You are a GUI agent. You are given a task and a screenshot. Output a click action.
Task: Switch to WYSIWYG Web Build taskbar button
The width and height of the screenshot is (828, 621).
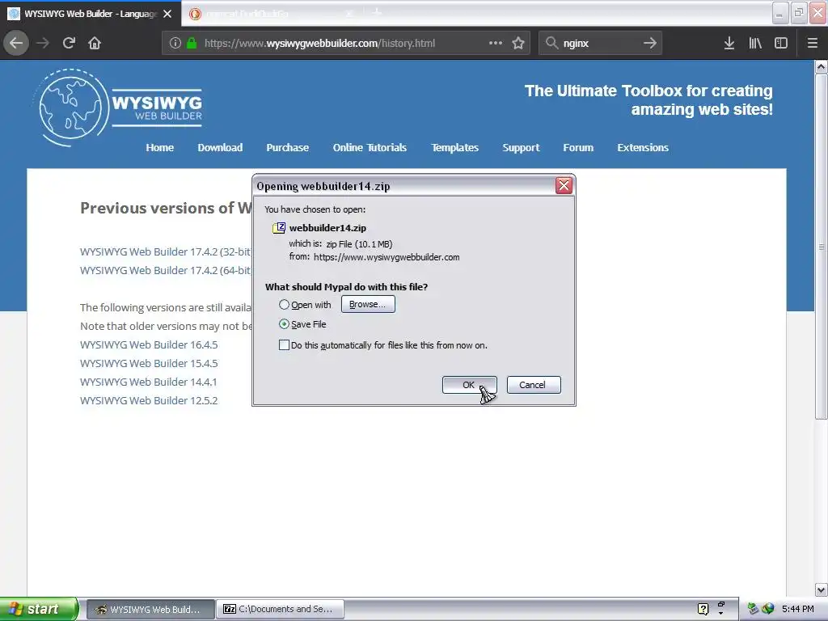tap(150, 609)
